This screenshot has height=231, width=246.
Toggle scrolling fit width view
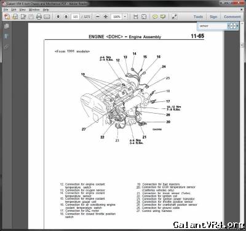135,17
